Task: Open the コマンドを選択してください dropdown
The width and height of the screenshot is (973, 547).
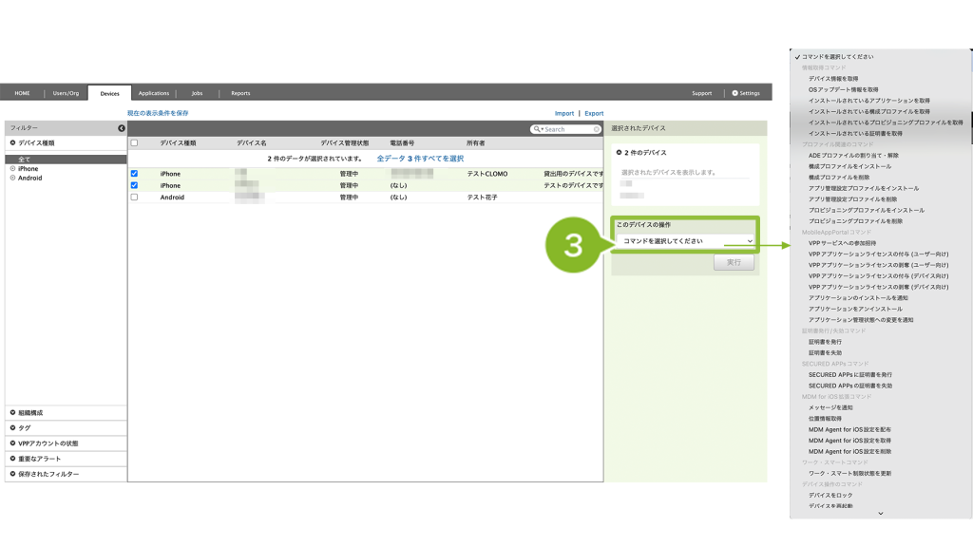Action: [684, 241]
